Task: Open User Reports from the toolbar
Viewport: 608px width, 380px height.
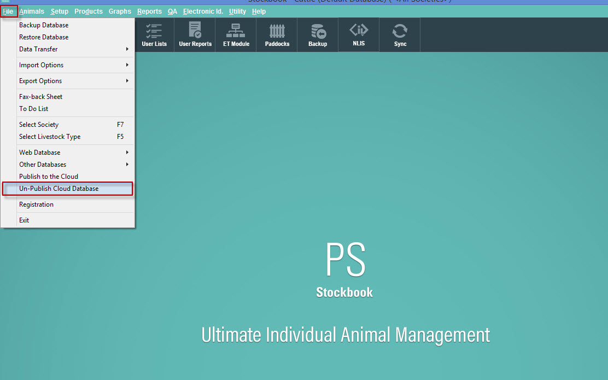Action: click(x=195, y=35)
